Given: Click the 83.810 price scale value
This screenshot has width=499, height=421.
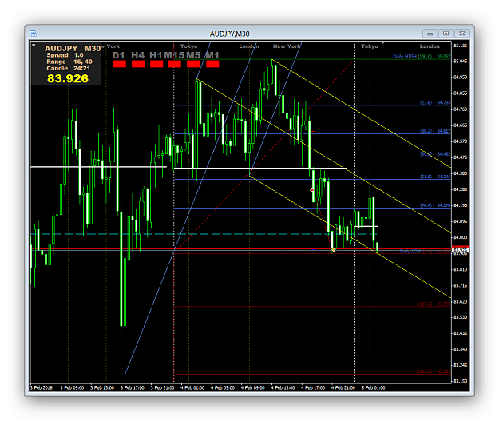Looking at the screenshot, I should pos(460,269).
